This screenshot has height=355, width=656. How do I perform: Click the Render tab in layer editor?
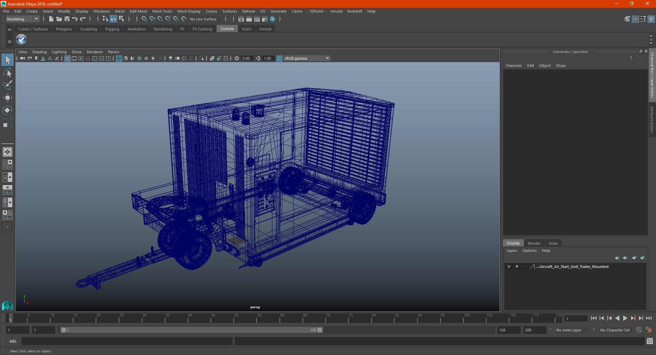click(534, 243)
